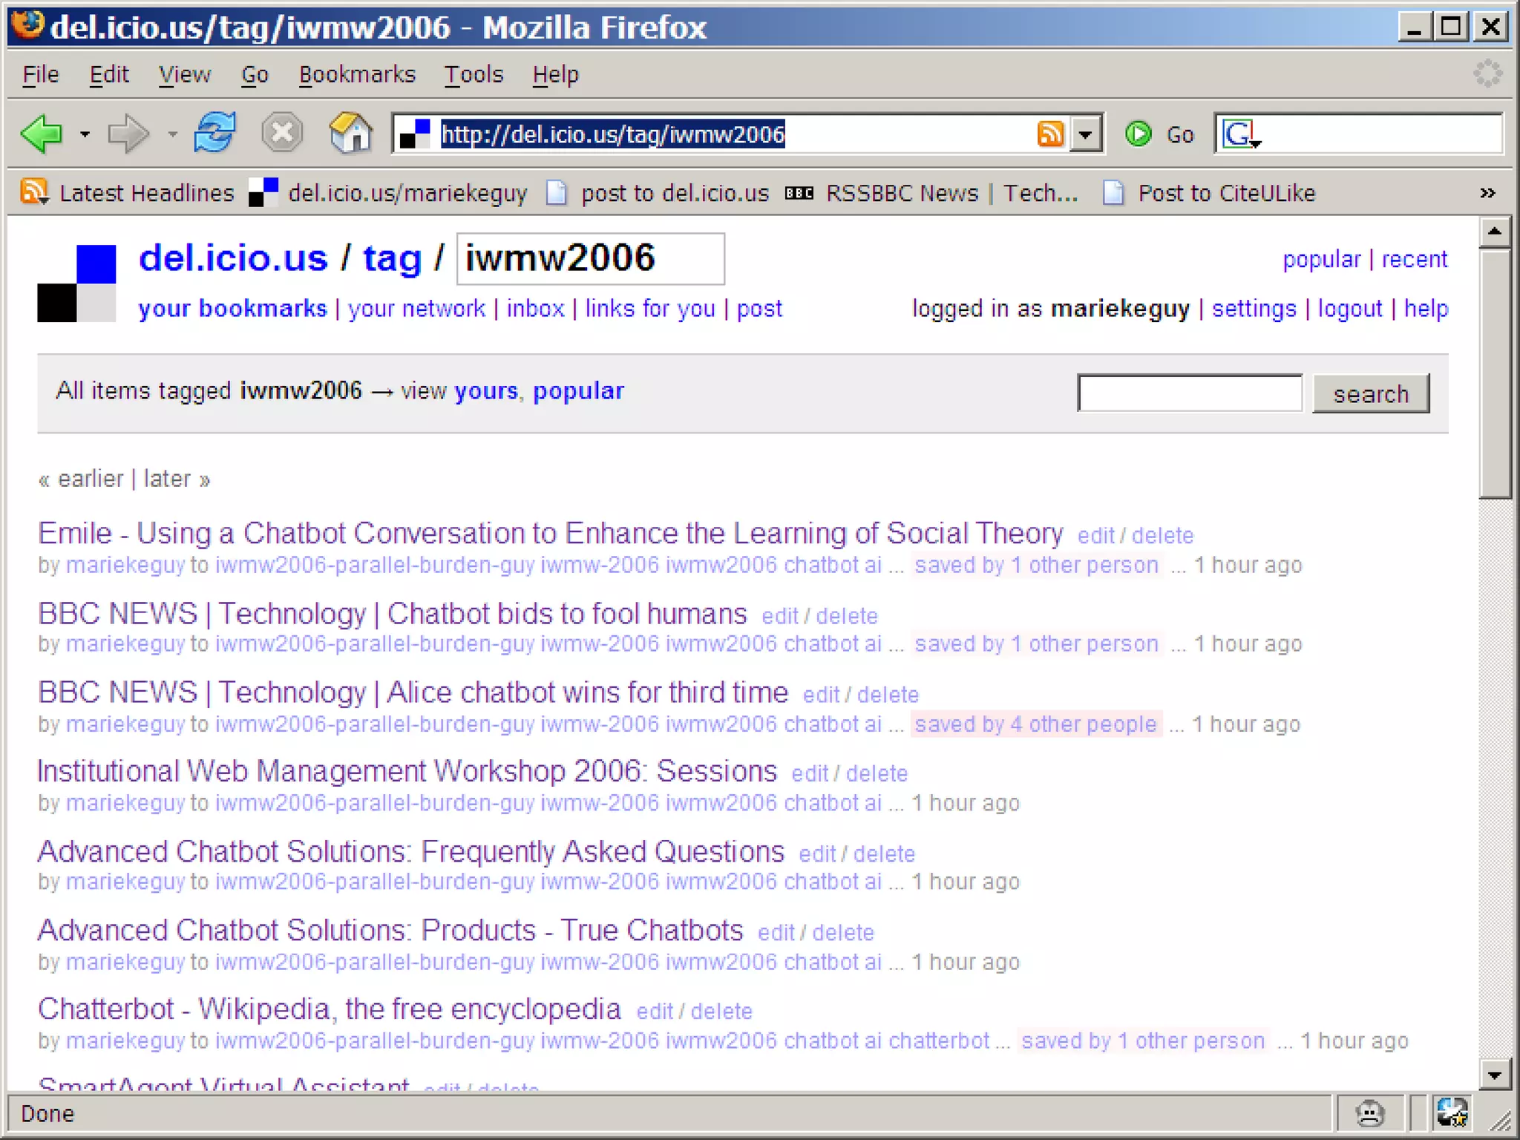This screenshot has height=1140, width=1520.
Task: Click the del.icio.us square logo on page
Action: click(x=77, y=283)
